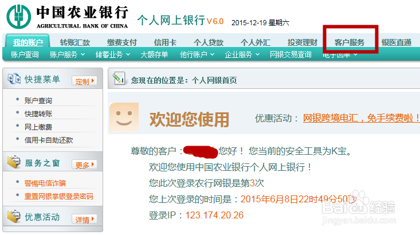
Task: Open the 缴费支付 tab
Action: (122, 42)
